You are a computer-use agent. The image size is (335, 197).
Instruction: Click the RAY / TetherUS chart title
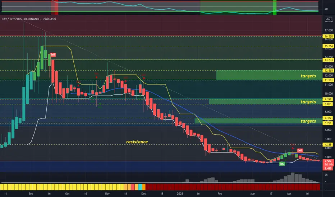point(29,19)
